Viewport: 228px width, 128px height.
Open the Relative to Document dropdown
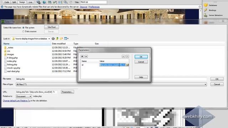[24, 96]
